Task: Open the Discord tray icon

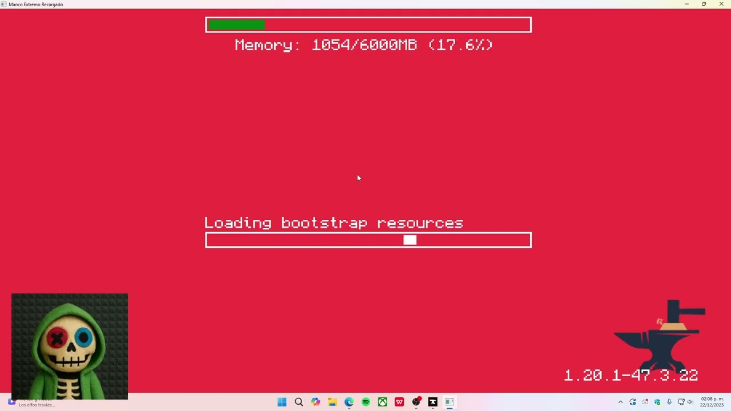Action: tap(645, 402)
